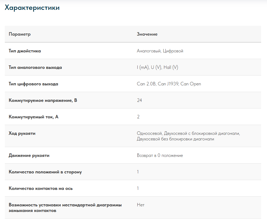This screenshot has height=221, width=267.
Task: Select the "Тип цифрового выхода" label
Action: click(x=33, y=84)
